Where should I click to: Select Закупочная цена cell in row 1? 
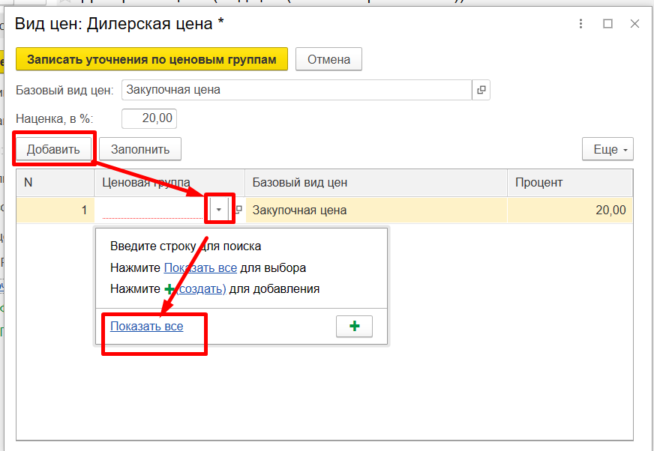coord(375,211)
